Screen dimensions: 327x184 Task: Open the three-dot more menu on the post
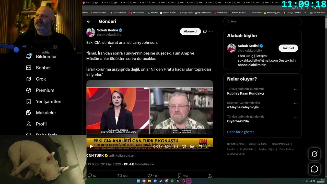pos(211,31)
